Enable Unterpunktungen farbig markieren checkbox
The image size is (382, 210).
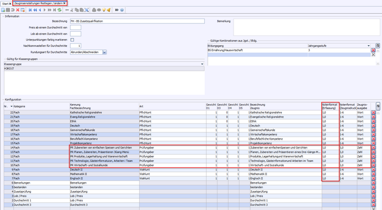point(72,40)
